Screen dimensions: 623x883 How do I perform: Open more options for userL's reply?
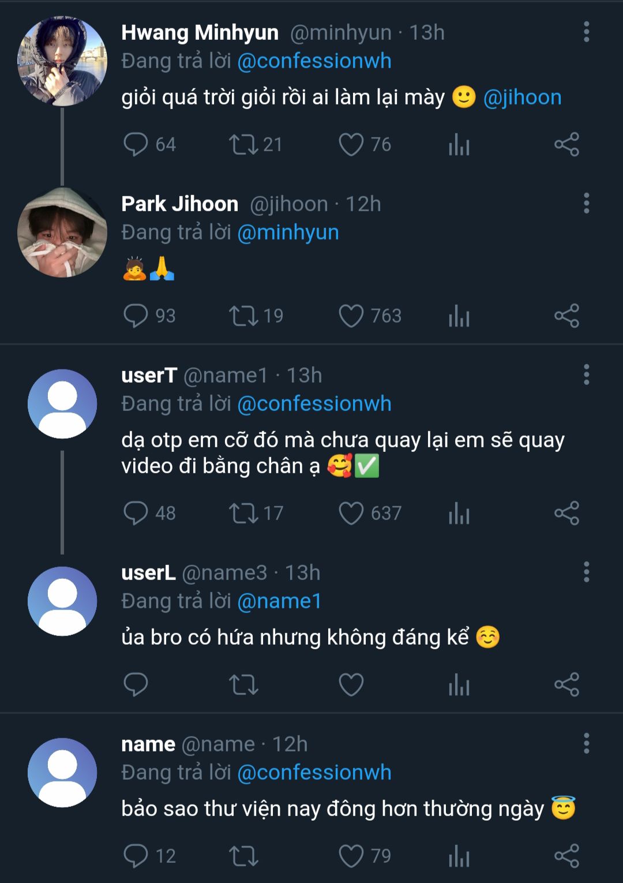(586, 573)
